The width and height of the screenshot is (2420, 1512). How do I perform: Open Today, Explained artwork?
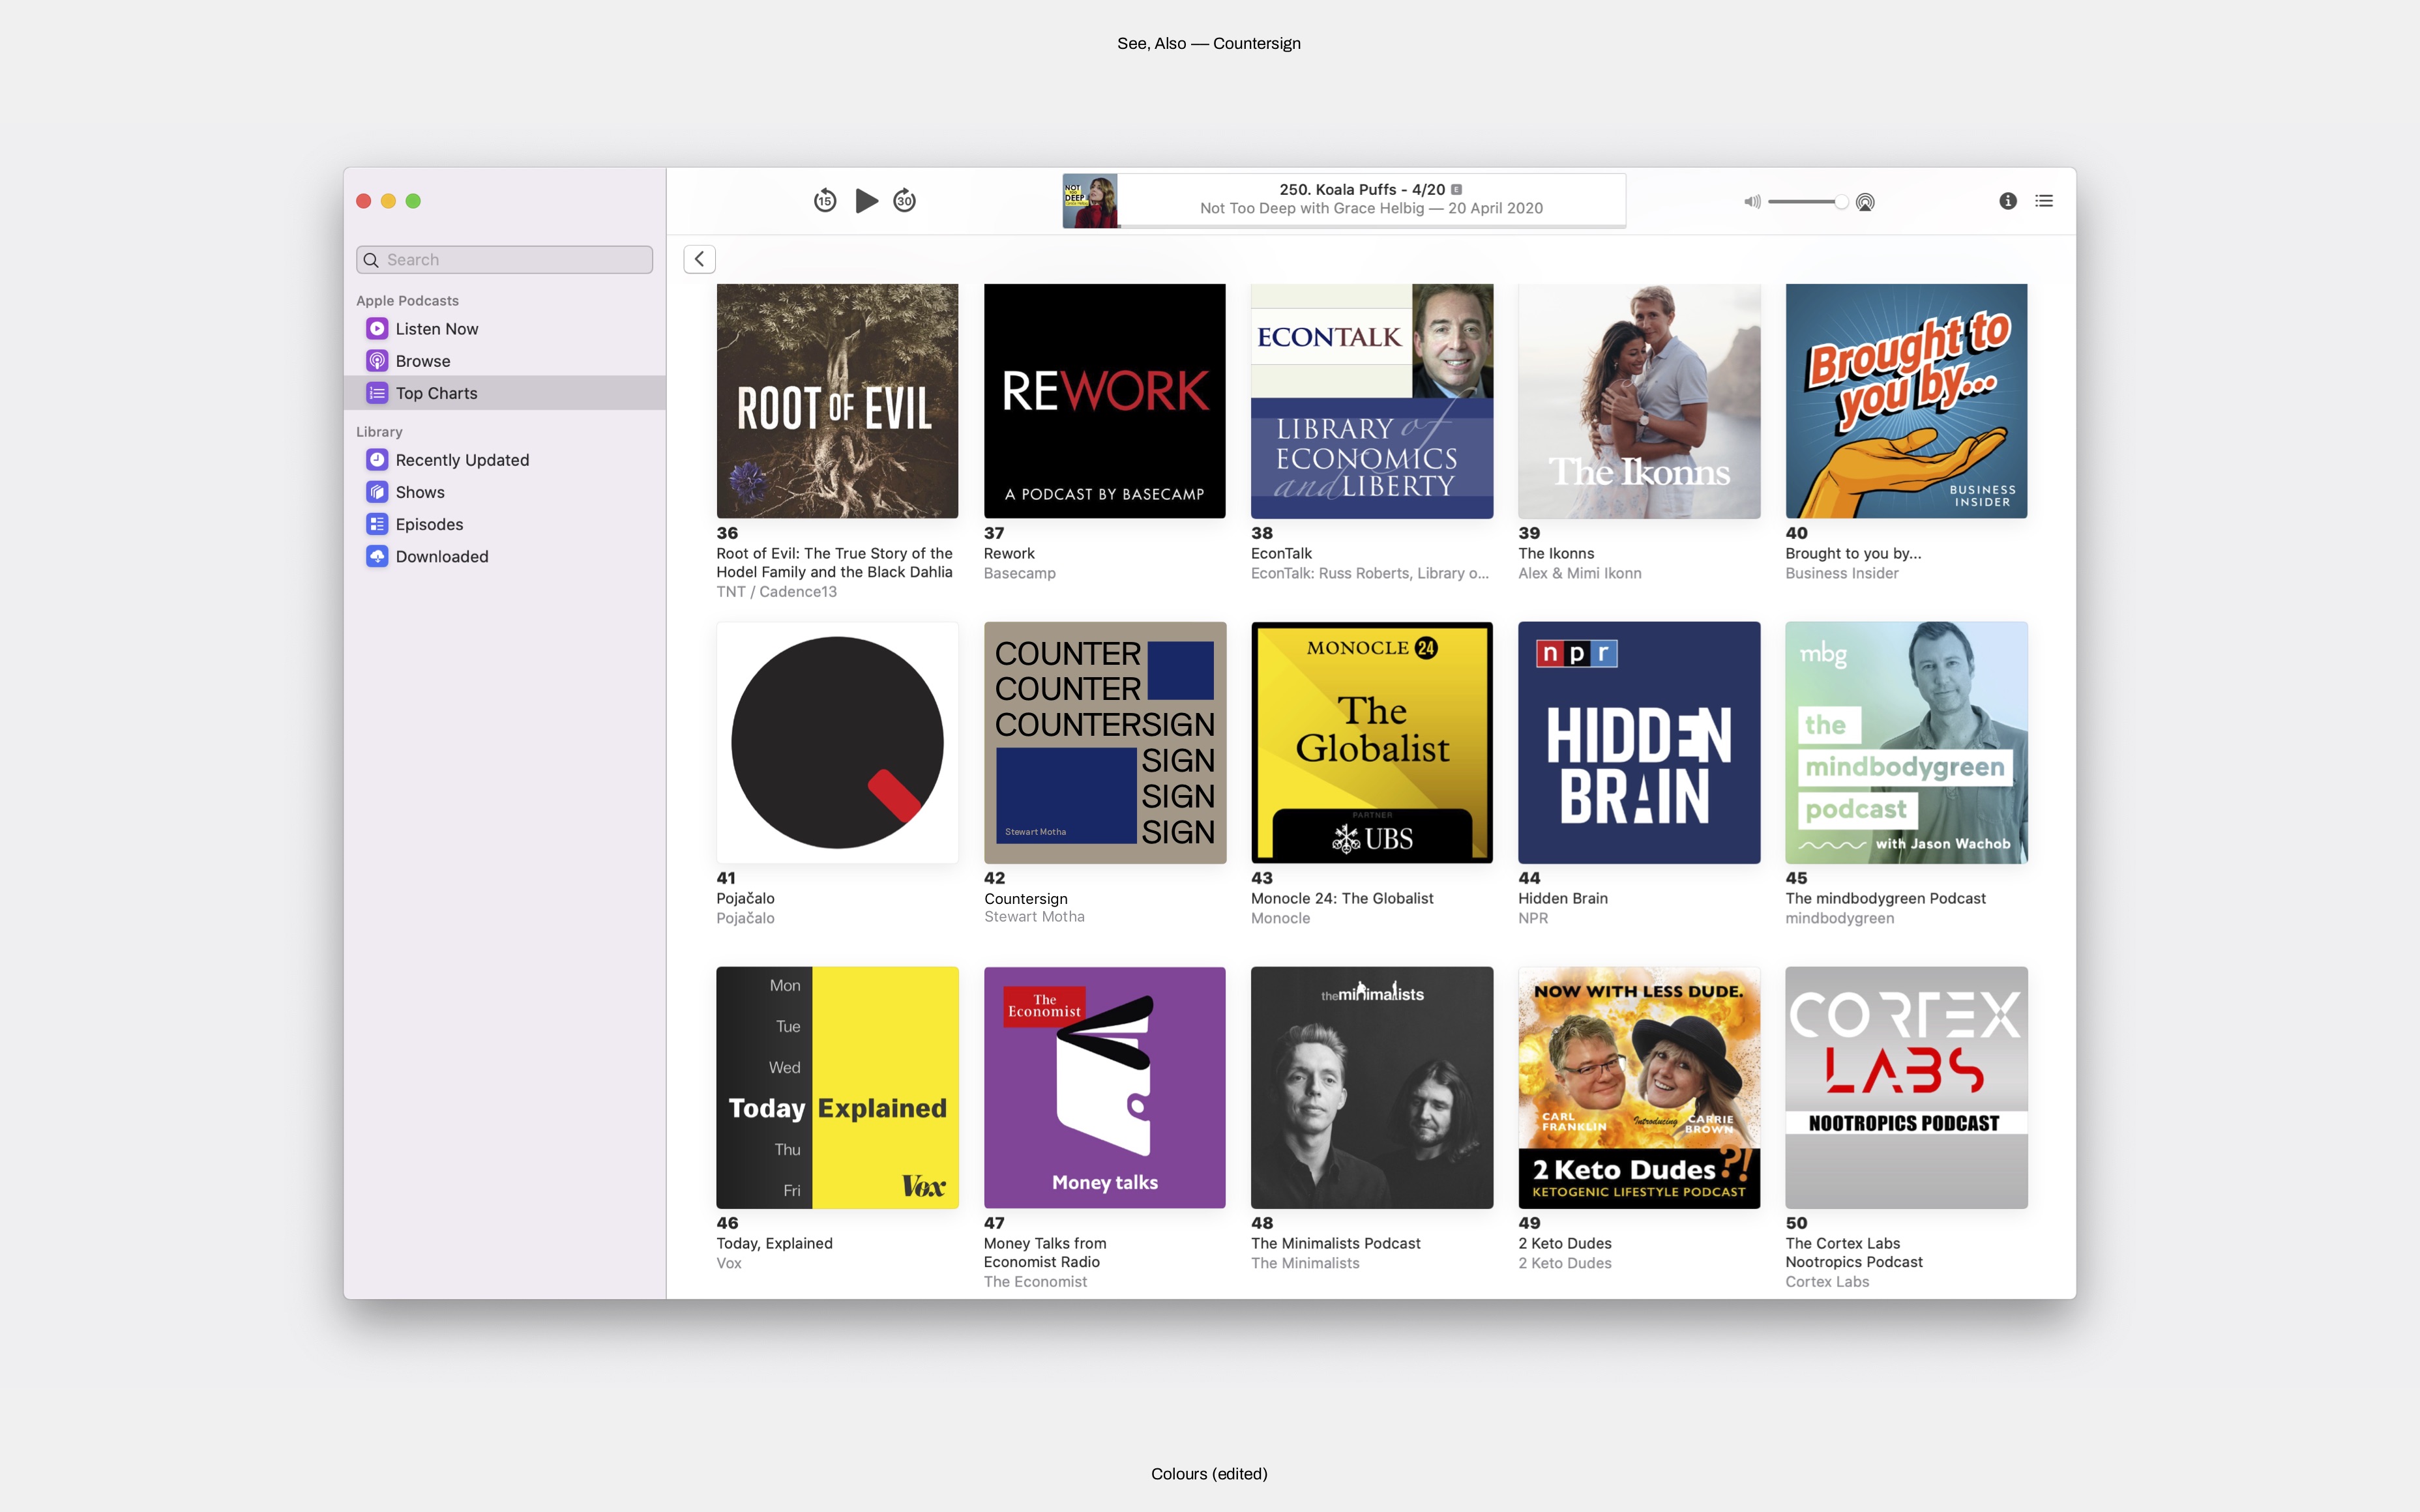[837, 1087]
